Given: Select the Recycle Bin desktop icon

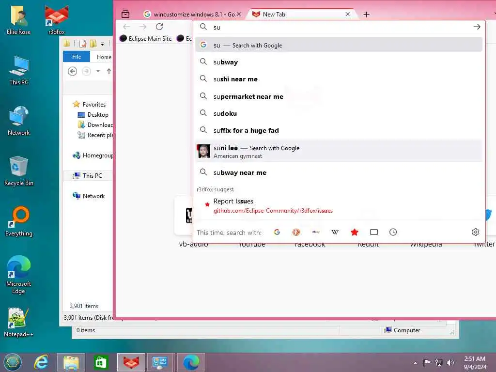Looking at the screenshot, I should [19, 171].
